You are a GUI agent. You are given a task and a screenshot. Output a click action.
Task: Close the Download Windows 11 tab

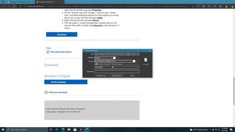click(62, 2)
